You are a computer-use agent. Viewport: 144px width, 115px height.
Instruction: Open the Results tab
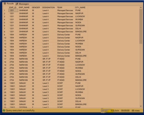[x=9, y=4]
